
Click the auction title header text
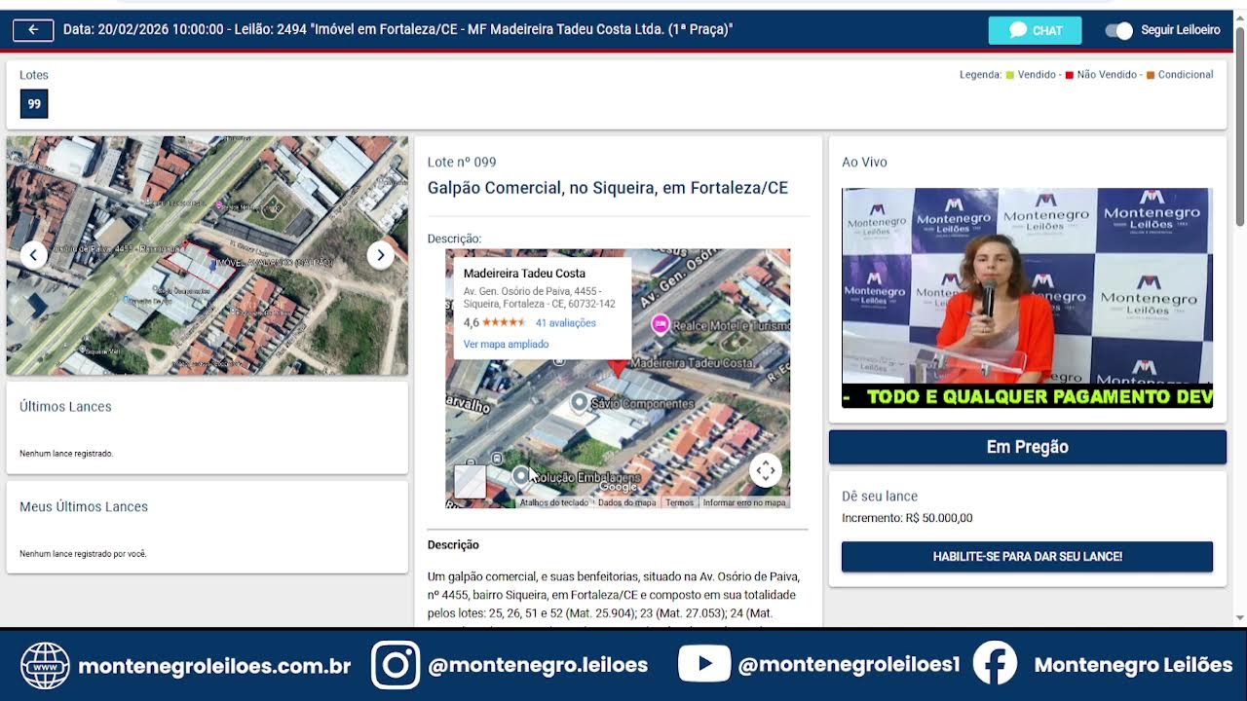[397, 29]
